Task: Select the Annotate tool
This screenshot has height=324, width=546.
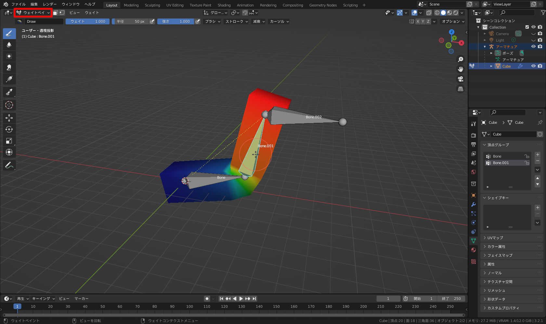Action: coord(9,165)
